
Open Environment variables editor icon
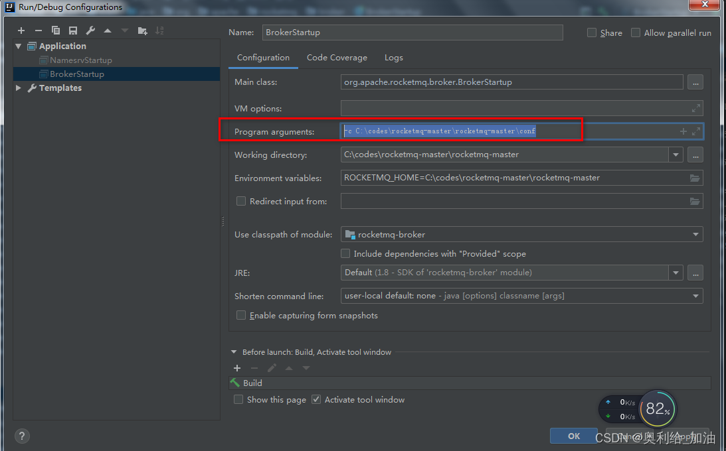pyautogui.click(x=695, y=178)
